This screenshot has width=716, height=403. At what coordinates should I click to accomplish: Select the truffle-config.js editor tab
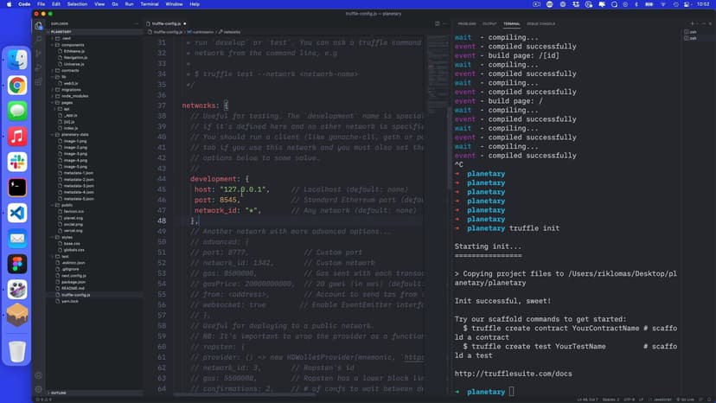point(168,23)
